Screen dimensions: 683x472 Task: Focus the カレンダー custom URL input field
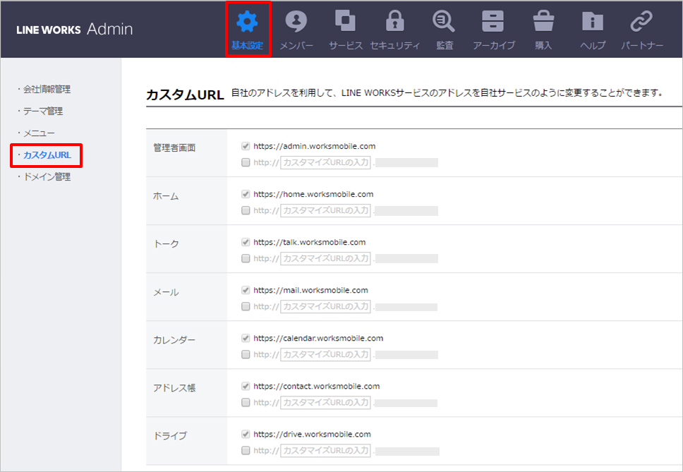click(x=325, y=354)
